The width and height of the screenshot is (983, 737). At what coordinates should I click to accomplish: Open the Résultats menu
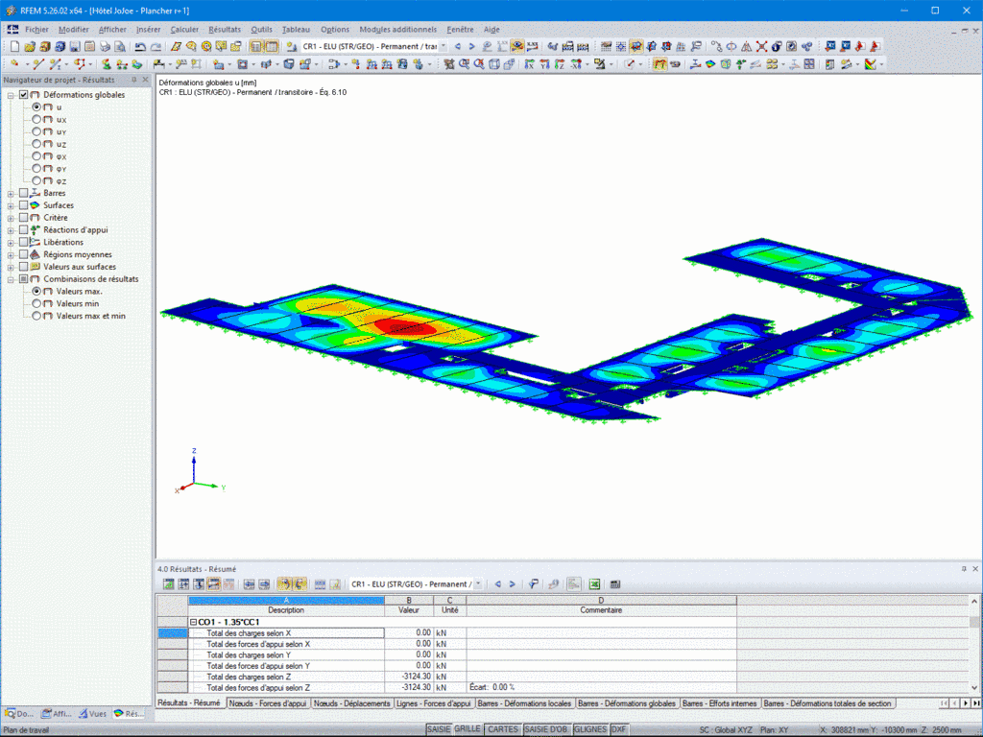(x=225, y=30)
